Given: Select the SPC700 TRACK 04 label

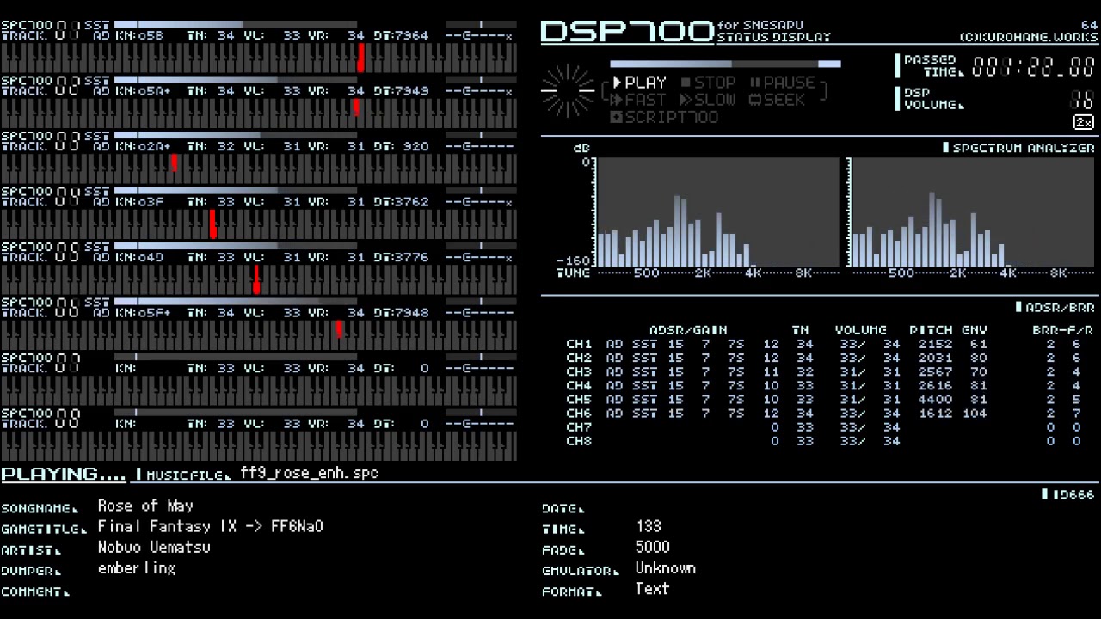Looking at the screenshot, I should pyautogui.click(x=40, y=197).
